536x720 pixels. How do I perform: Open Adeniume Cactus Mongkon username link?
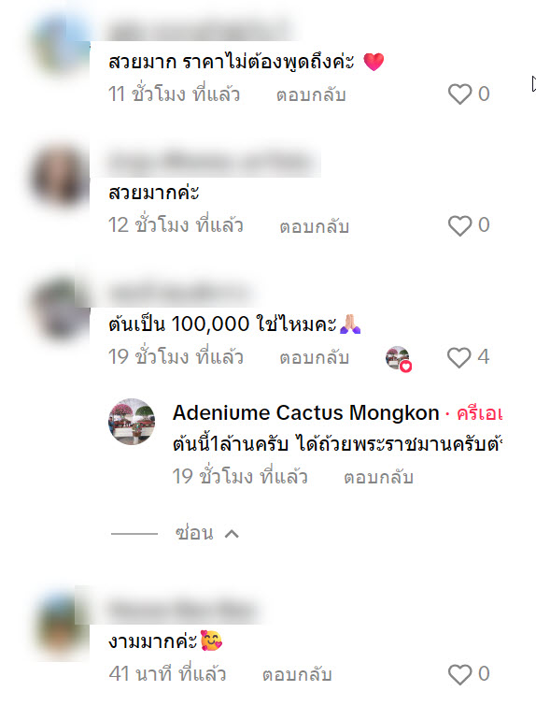[306, 412]
